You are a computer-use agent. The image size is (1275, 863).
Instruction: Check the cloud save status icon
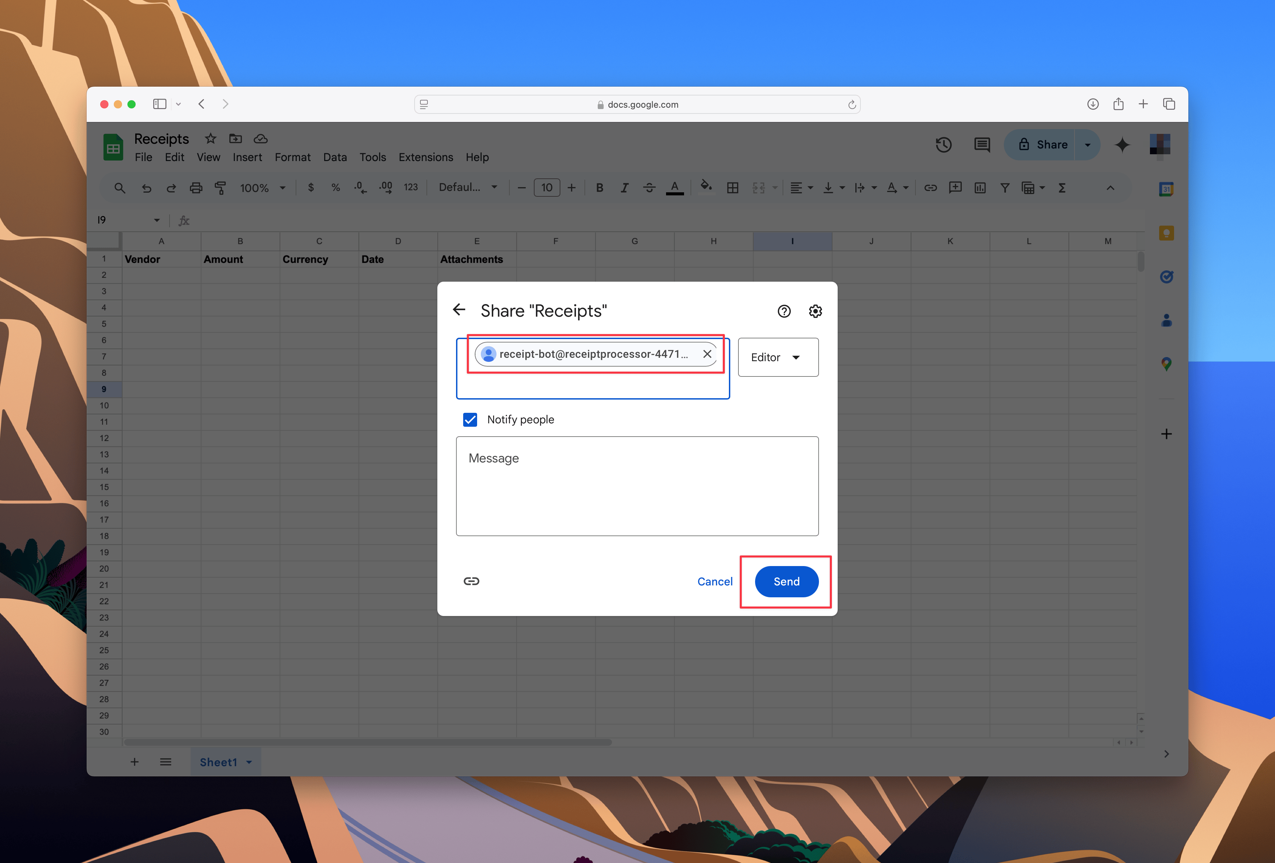tap(261, 138)
